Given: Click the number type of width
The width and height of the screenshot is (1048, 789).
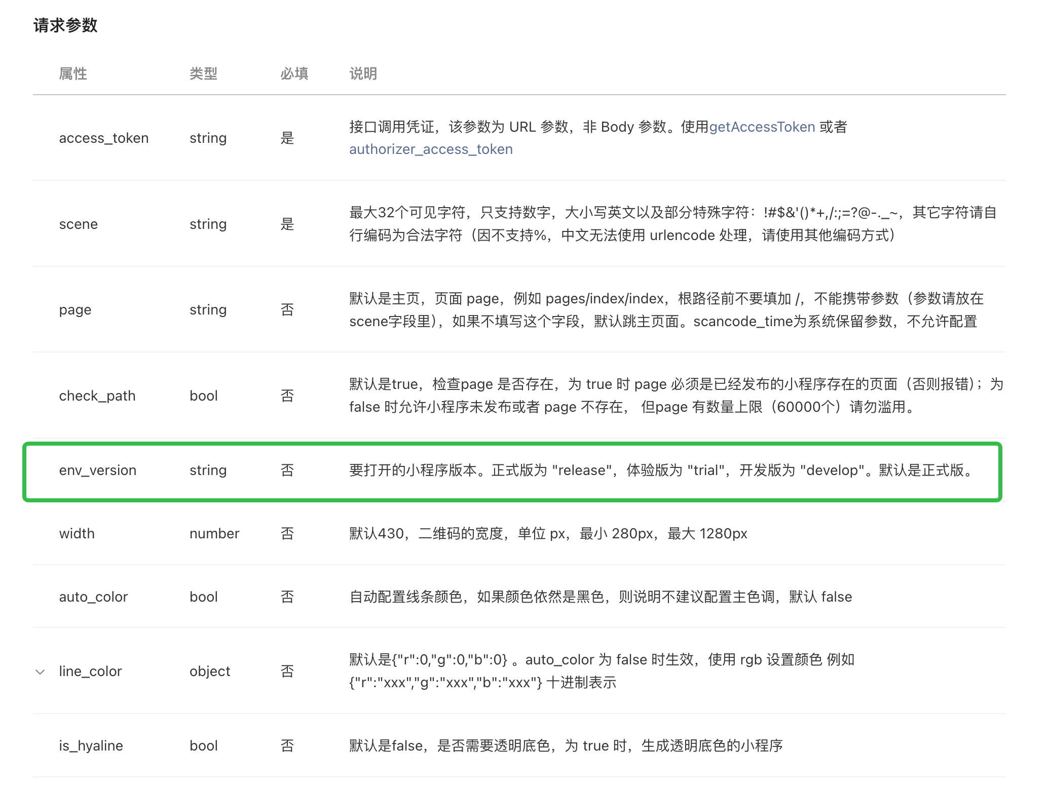Looking at the screenshot, I should [214, 534].
